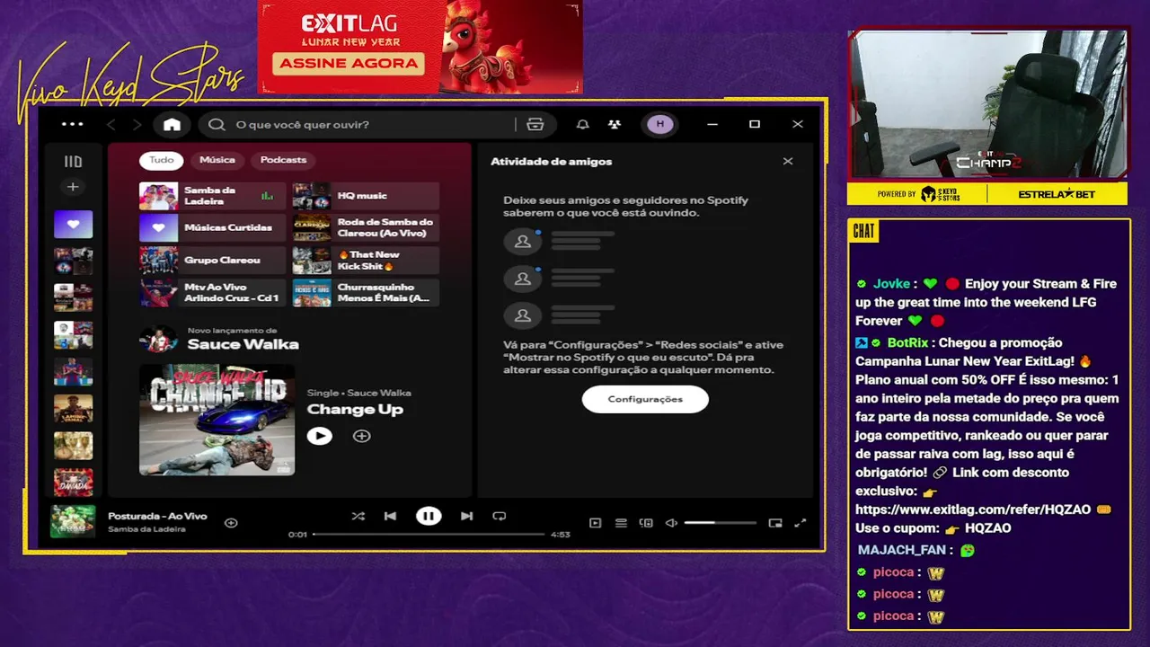Click Sauce Walka round artist avatar
1150x647 pixels.
tap(158, 339)
